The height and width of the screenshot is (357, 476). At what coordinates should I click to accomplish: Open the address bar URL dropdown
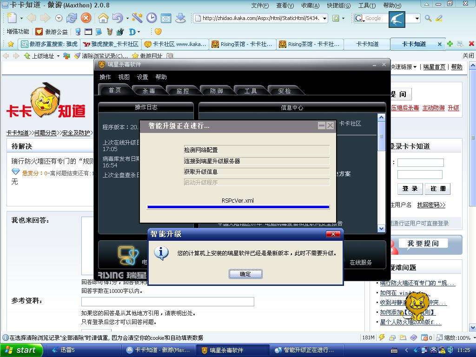coord(325,18)
